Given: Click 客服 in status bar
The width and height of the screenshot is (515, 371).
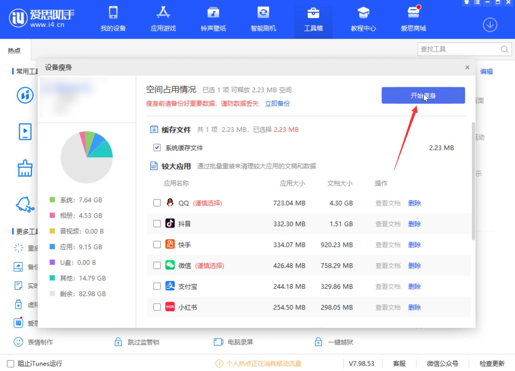Looking at the screenshot, I should click(x=399, y=364).
